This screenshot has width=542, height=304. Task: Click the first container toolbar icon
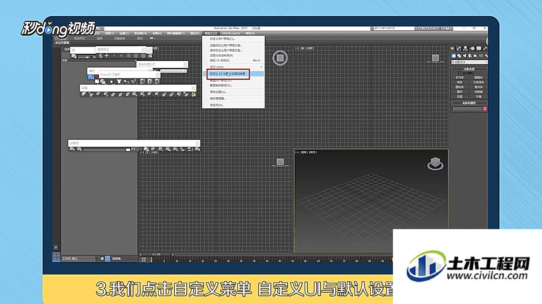point(84,94)
